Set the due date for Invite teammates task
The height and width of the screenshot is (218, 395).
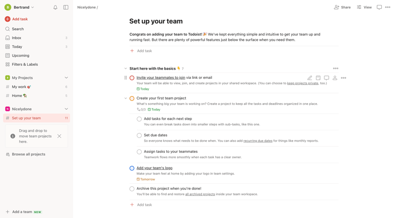[318, 78]
